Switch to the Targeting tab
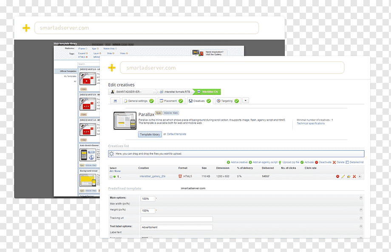Image resolution: width=391 pixels, height=252 pixels. click(228, 101)
